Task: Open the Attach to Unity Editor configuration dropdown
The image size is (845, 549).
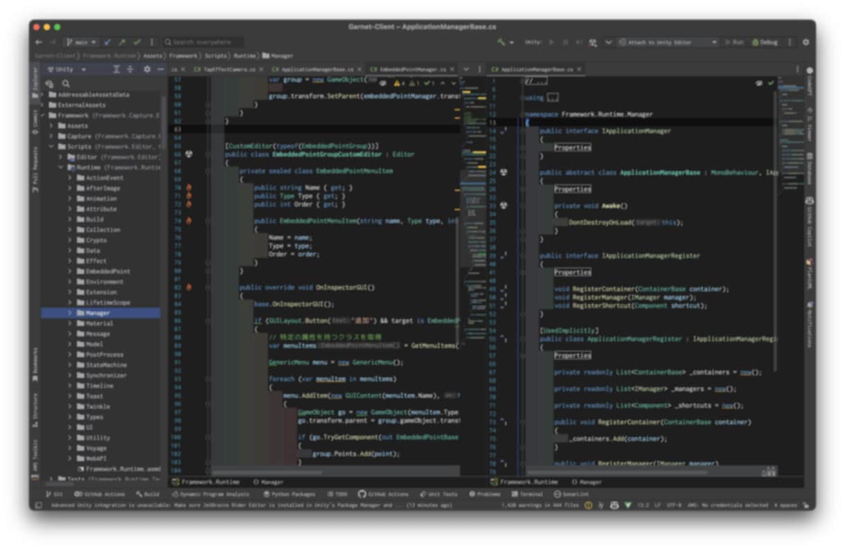Action: click(668, 42)
